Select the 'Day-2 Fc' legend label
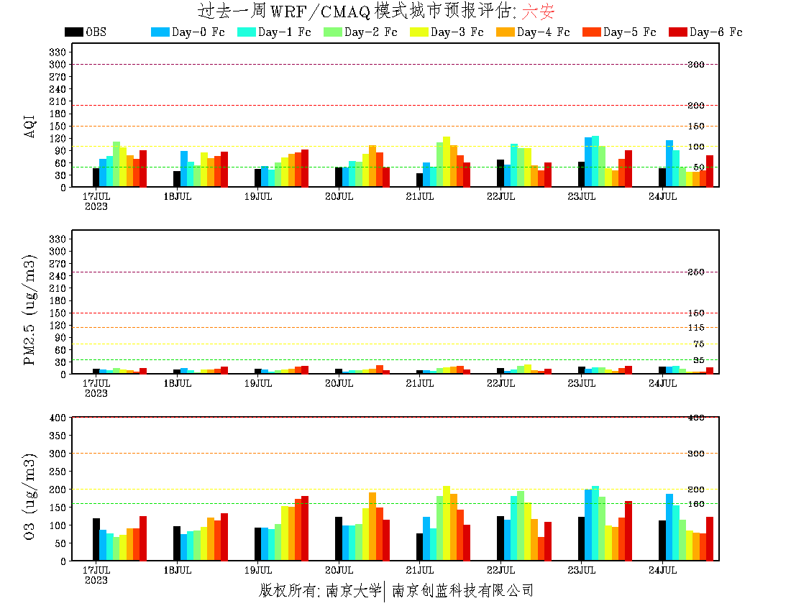Screen dimensions: 791x611 click(371, 32)
